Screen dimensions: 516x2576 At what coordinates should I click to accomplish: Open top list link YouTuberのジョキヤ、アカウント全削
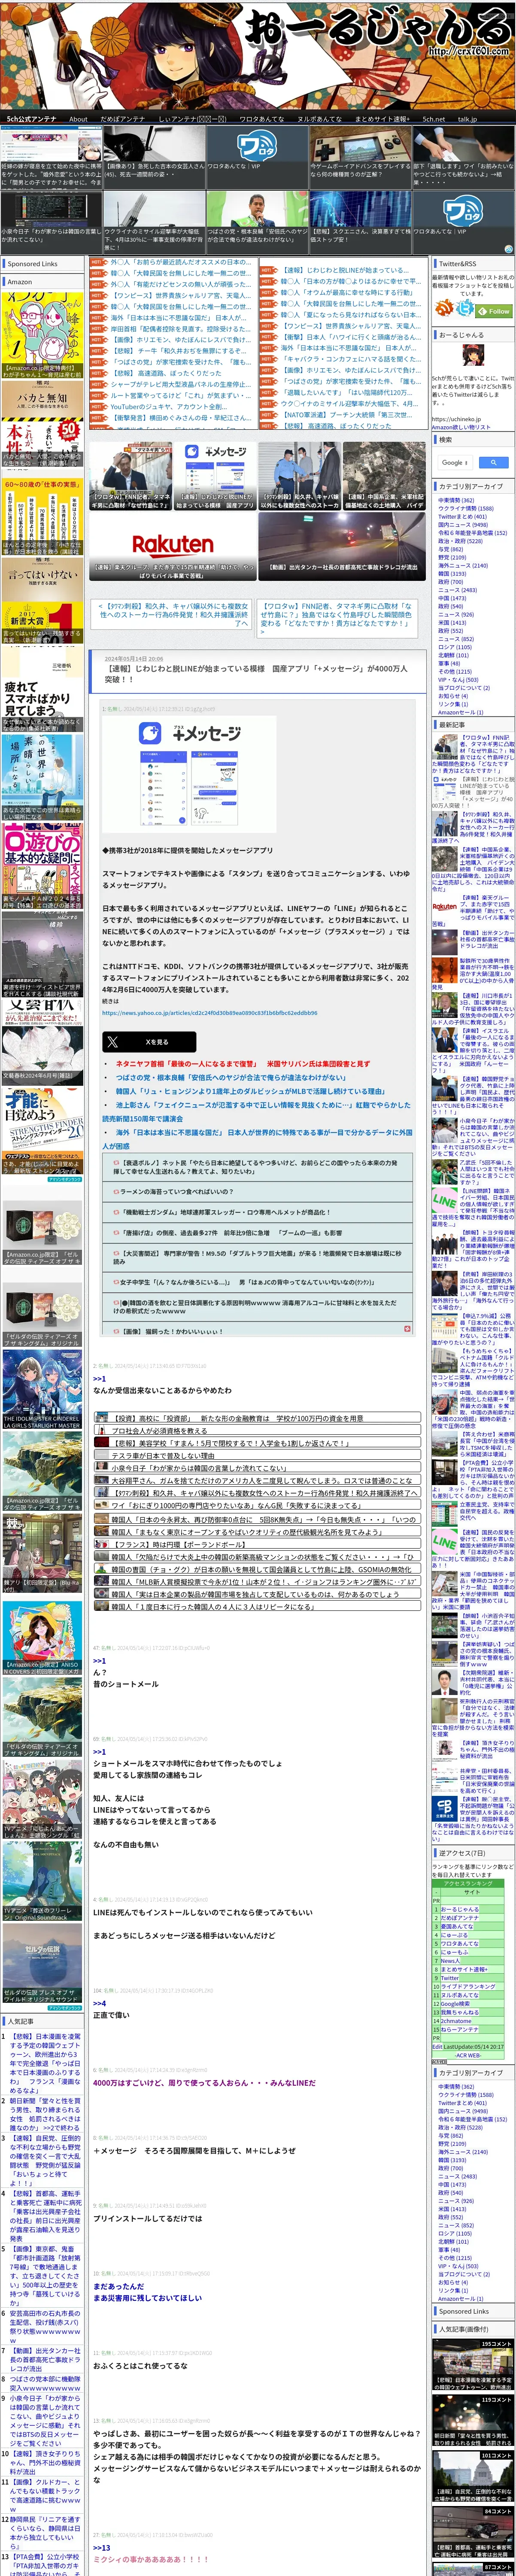coord(170,407)
